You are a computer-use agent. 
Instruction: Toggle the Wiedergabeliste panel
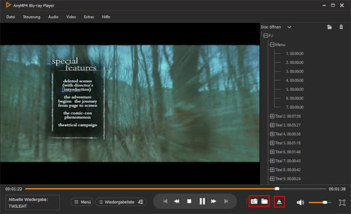pos(116,202)
